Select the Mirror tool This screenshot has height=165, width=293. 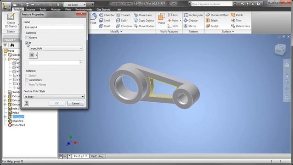[190, 26]
